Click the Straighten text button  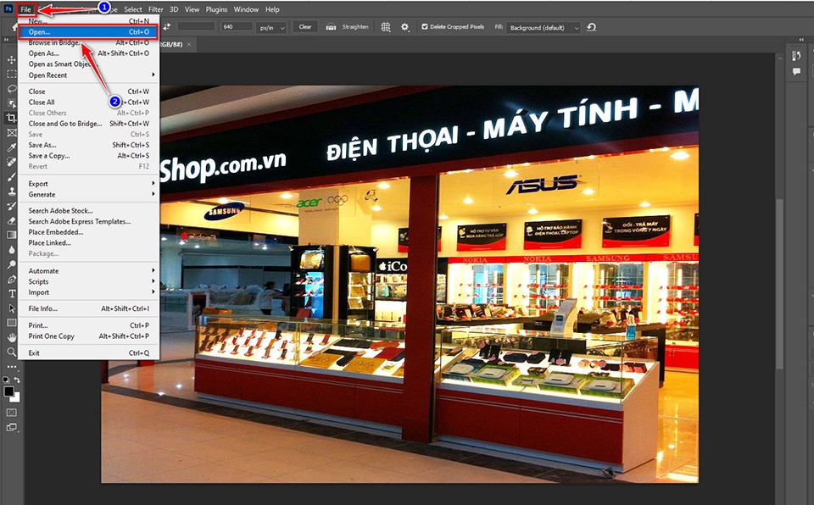(x=355, y=27)
